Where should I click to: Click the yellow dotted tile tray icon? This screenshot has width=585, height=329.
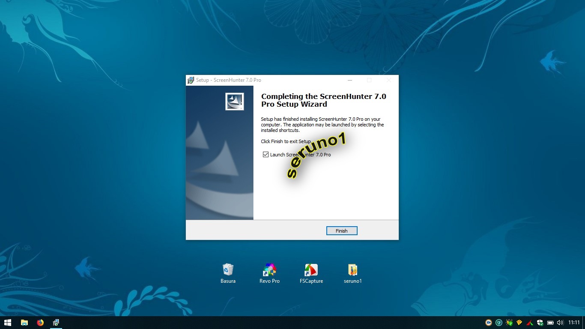click(519, 323)
